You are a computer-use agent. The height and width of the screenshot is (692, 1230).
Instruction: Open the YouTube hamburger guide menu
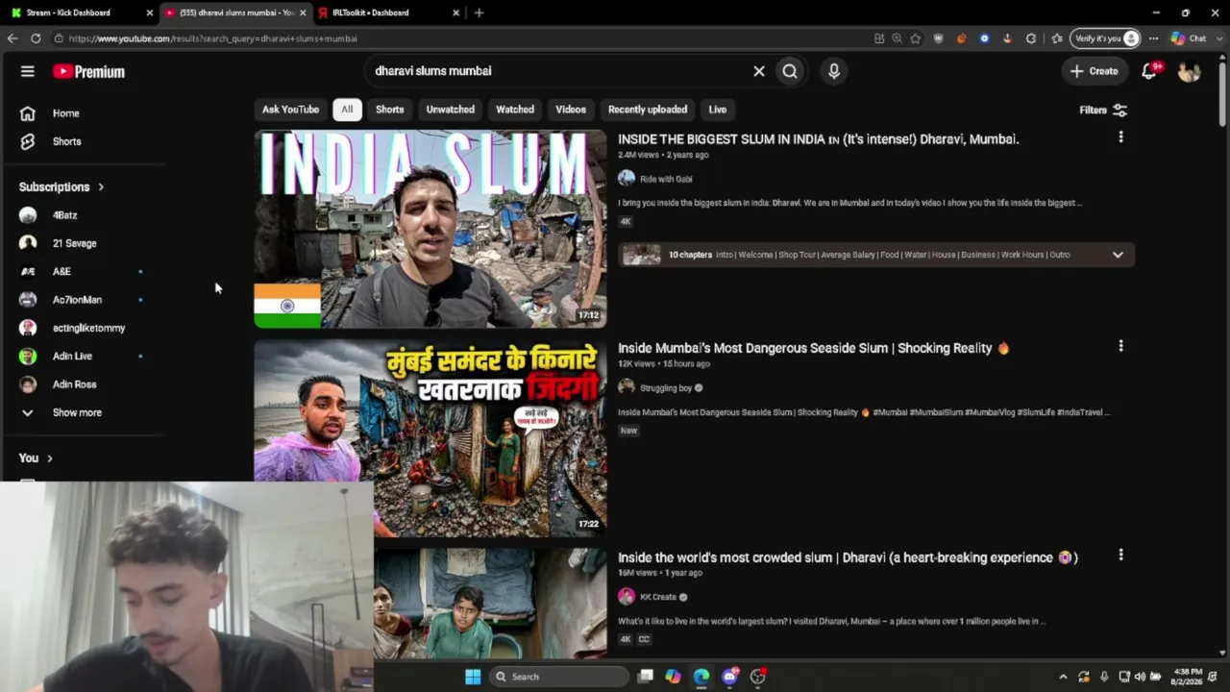[x=28, y=71]
